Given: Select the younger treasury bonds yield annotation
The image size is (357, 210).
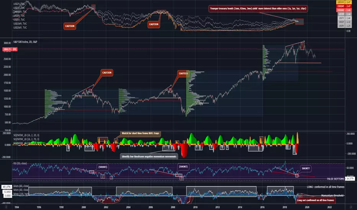Looking at the screenshot, I should (x=258, y=9).
